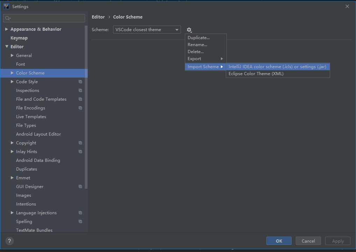
Task: Expand the Appearance & Behavior section
Action: 7,29
